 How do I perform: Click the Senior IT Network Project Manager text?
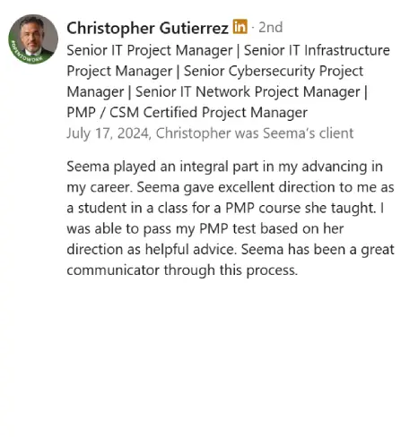[x=248, y=92]
